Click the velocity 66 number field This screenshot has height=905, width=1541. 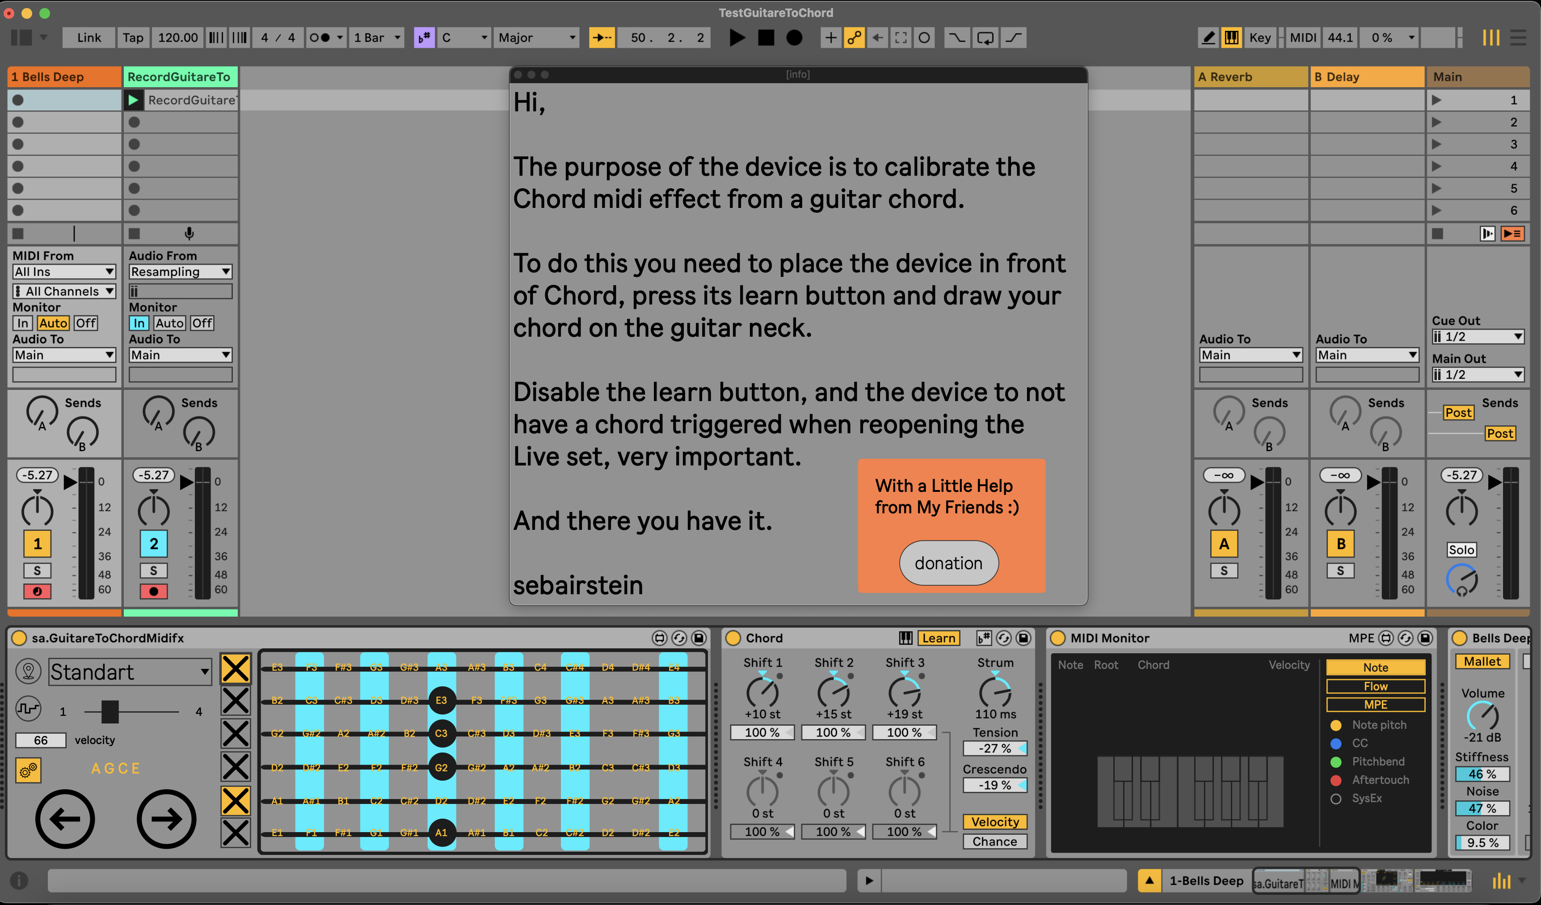pyautogui.click(x=40, y=740)
